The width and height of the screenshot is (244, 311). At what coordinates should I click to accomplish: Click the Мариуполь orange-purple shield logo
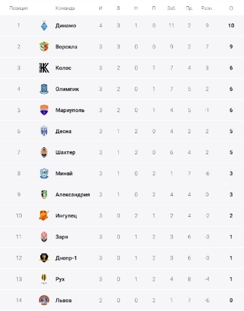click(44, 110)
